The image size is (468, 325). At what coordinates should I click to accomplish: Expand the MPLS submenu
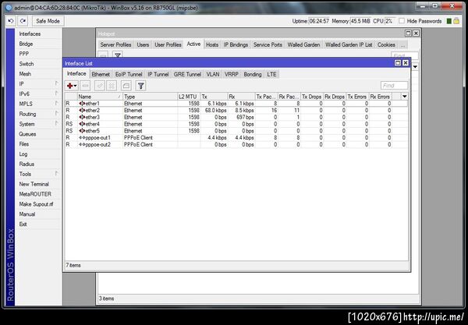pos(56,104)
